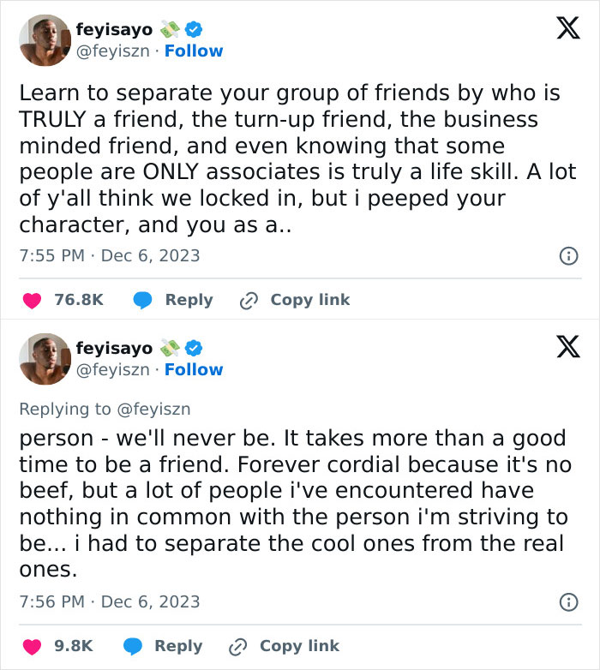
Task: Open the profile picture on the first tweet
Action: tap(45, 39)
